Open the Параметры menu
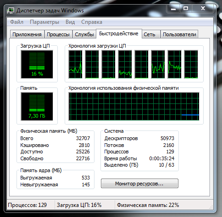This screenshot has width=222, height=217. click(x=44, y=22)
